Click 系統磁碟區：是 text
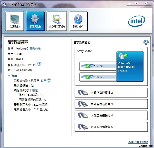Viewport: 154px width, 148px height. tap(24, 85)
